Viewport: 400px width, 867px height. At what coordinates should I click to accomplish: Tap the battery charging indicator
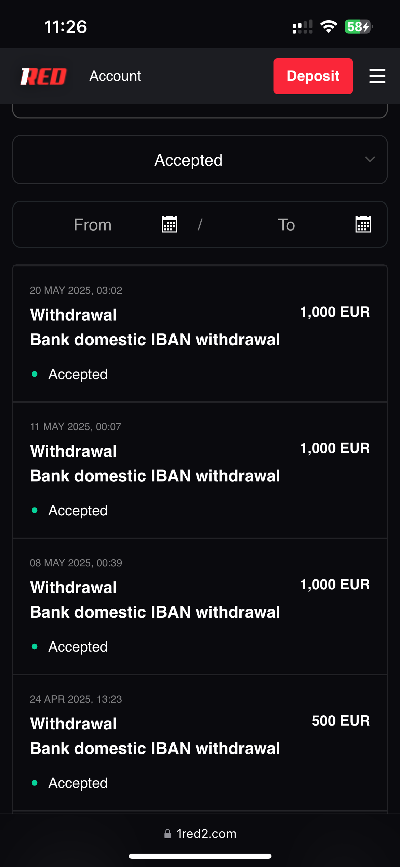click(x=358, y=27)
